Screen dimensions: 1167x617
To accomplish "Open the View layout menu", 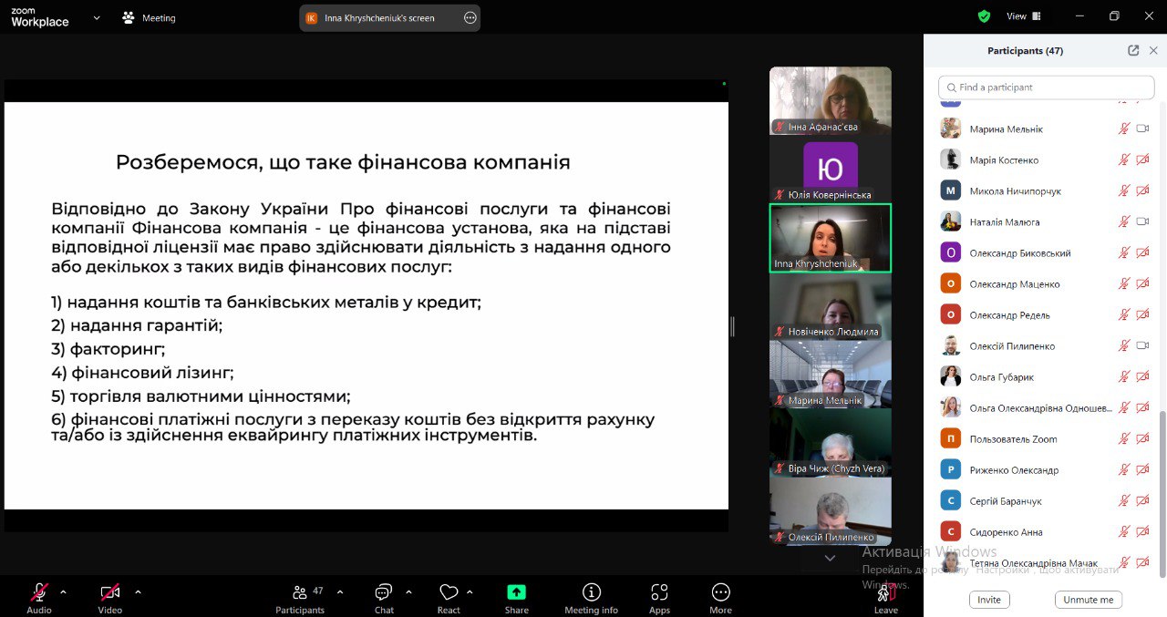I will tap(1023, 16).
